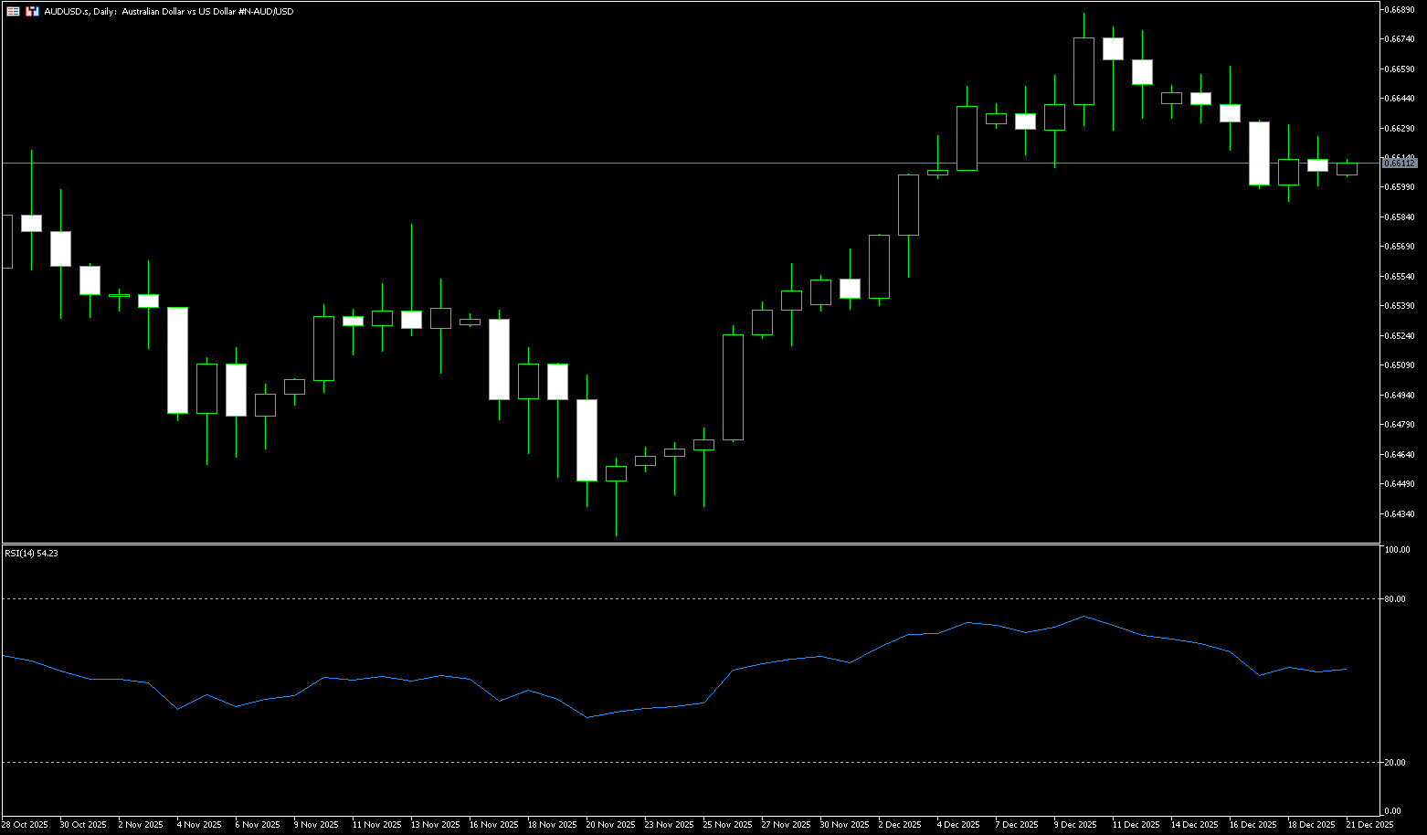Screen dimensions: 1427x835
Task: Click the RSI 20.00 level label
Action: [x=1395, y=763]
